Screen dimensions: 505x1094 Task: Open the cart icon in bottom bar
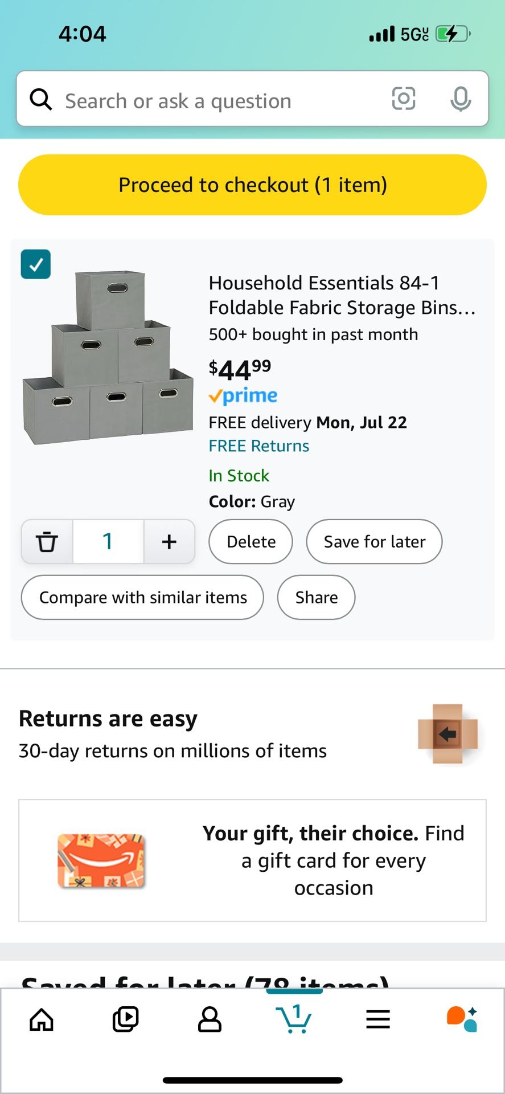tap(294, 1019)
